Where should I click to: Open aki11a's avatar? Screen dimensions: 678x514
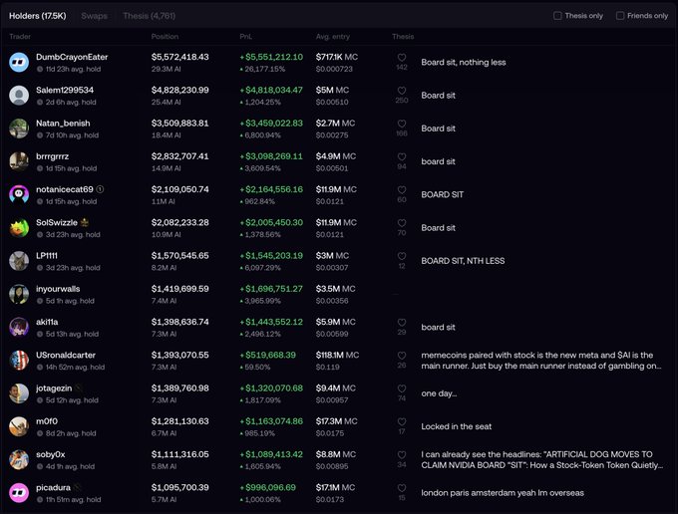pos(19,328)
